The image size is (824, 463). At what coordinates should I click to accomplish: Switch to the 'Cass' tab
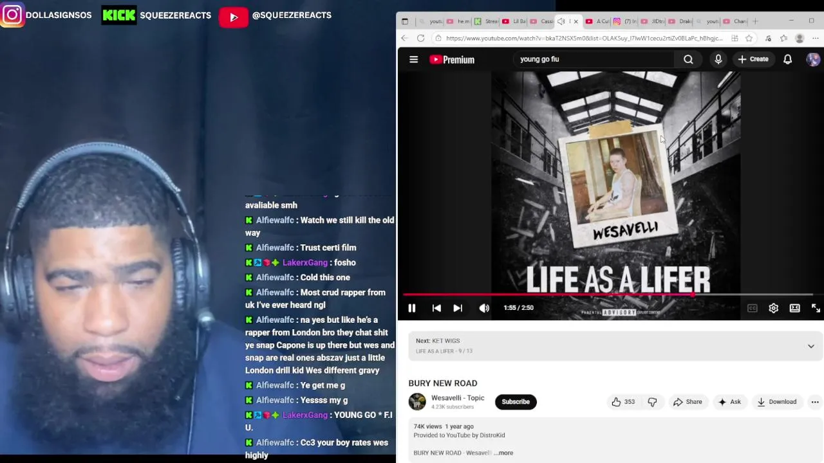[541, 21]
